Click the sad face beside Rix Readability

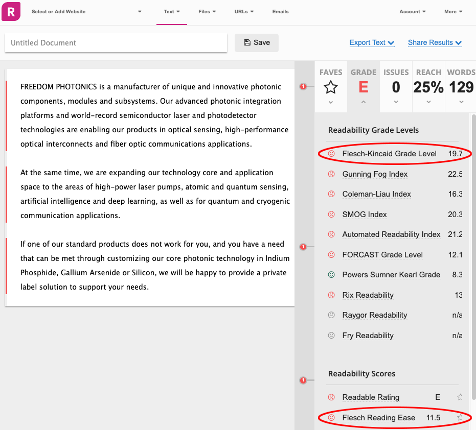[x=331, y=295]
